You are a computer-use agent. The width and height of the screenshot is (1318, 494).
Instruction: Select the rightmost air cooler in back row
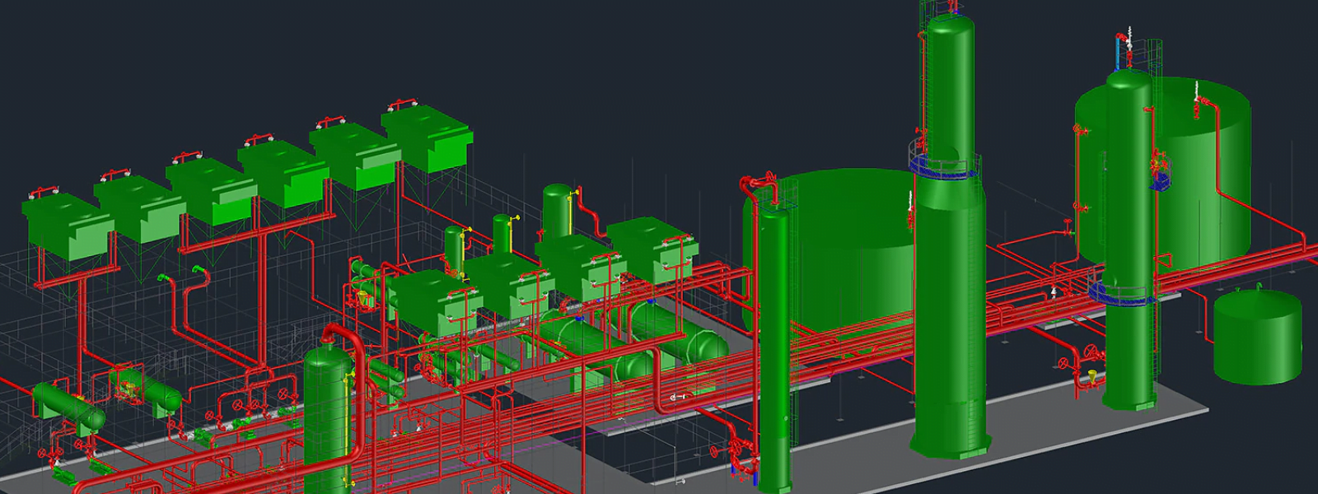pyautogui.click(x=427, y=136)
